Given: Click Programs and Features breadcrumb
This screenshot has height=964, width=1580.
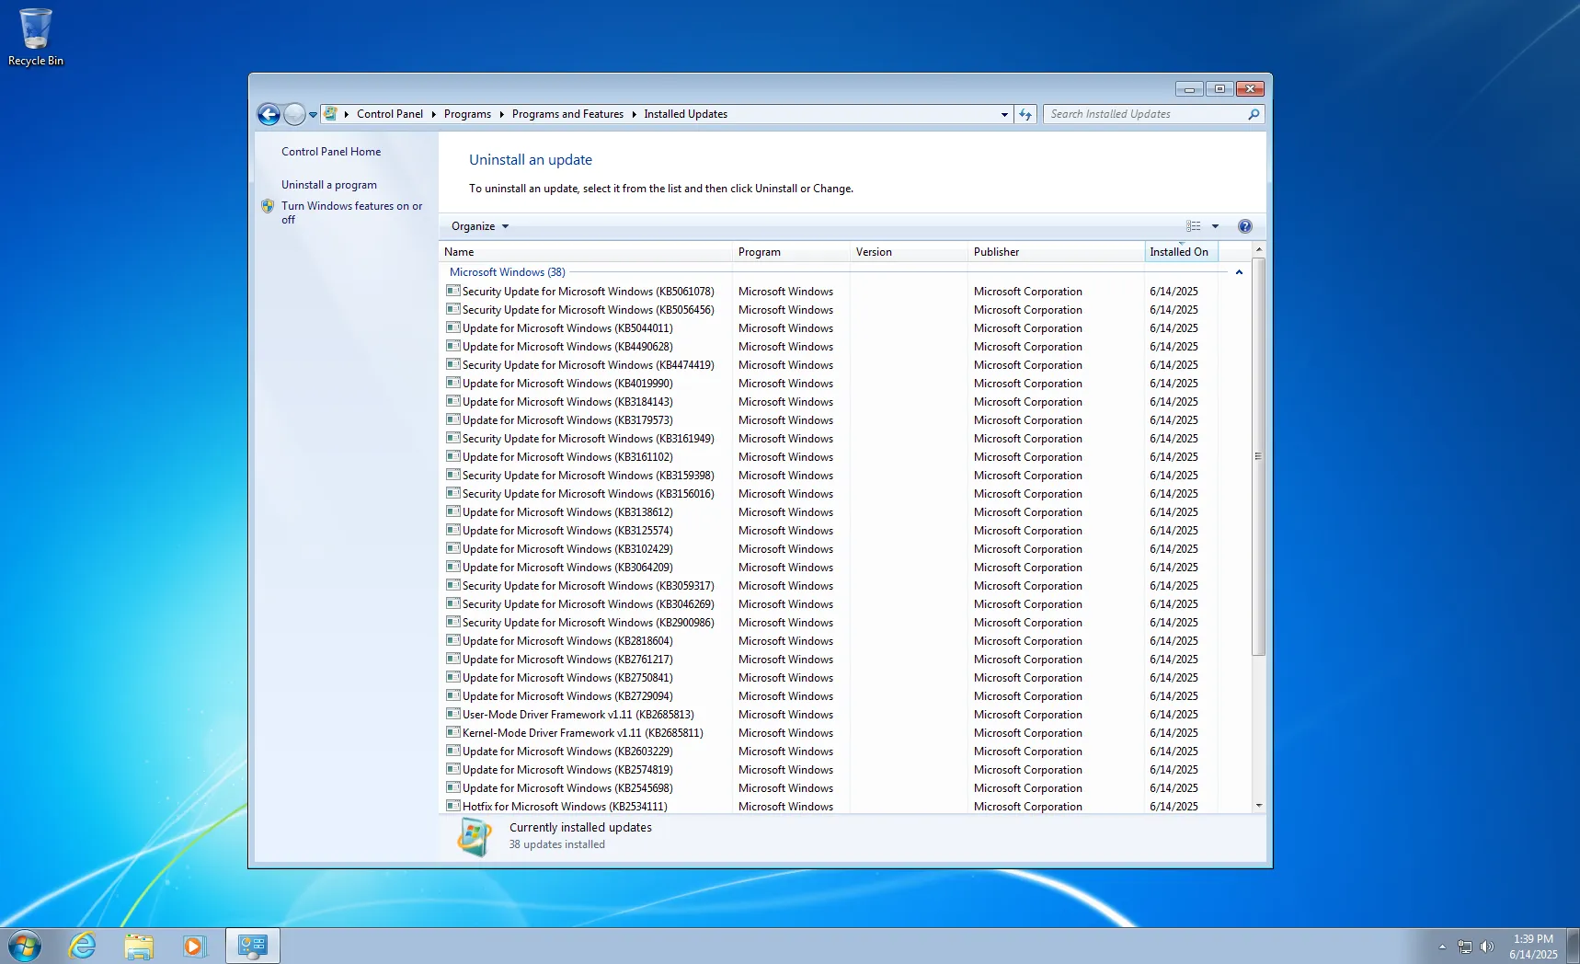Looking at the screenshot, I should tap(567, 114).
